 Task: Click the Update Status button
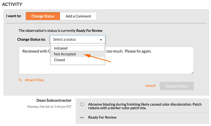tap(177, 86)
